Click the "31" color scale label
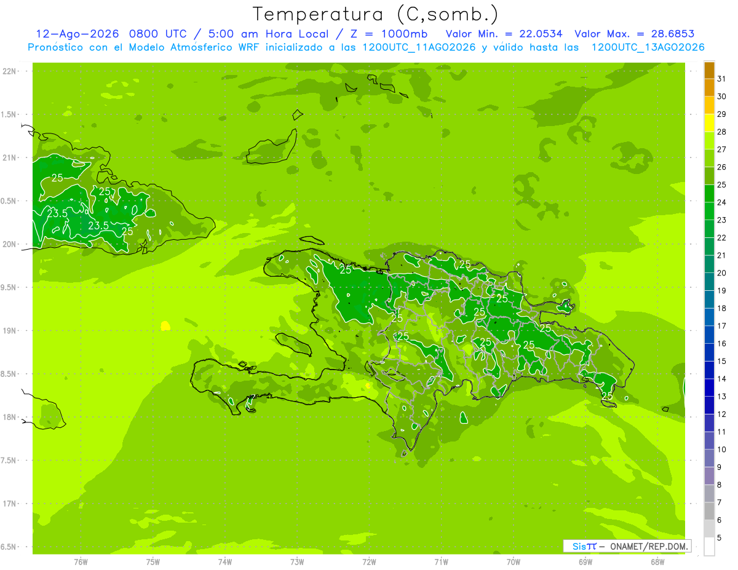 (x=722, y=79)
